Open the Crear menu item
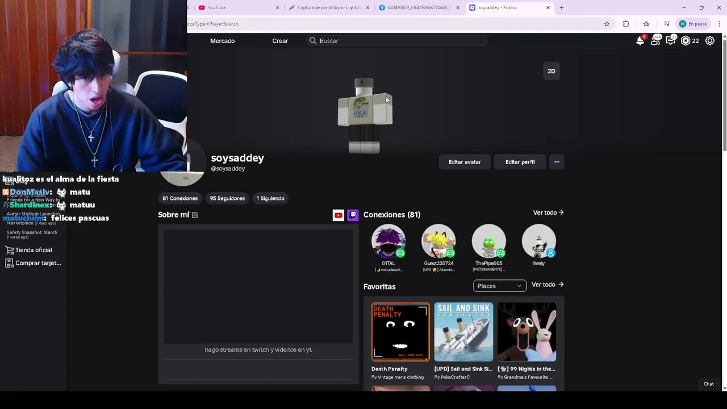Screen dimensions: 727x409 pos(280,41)
